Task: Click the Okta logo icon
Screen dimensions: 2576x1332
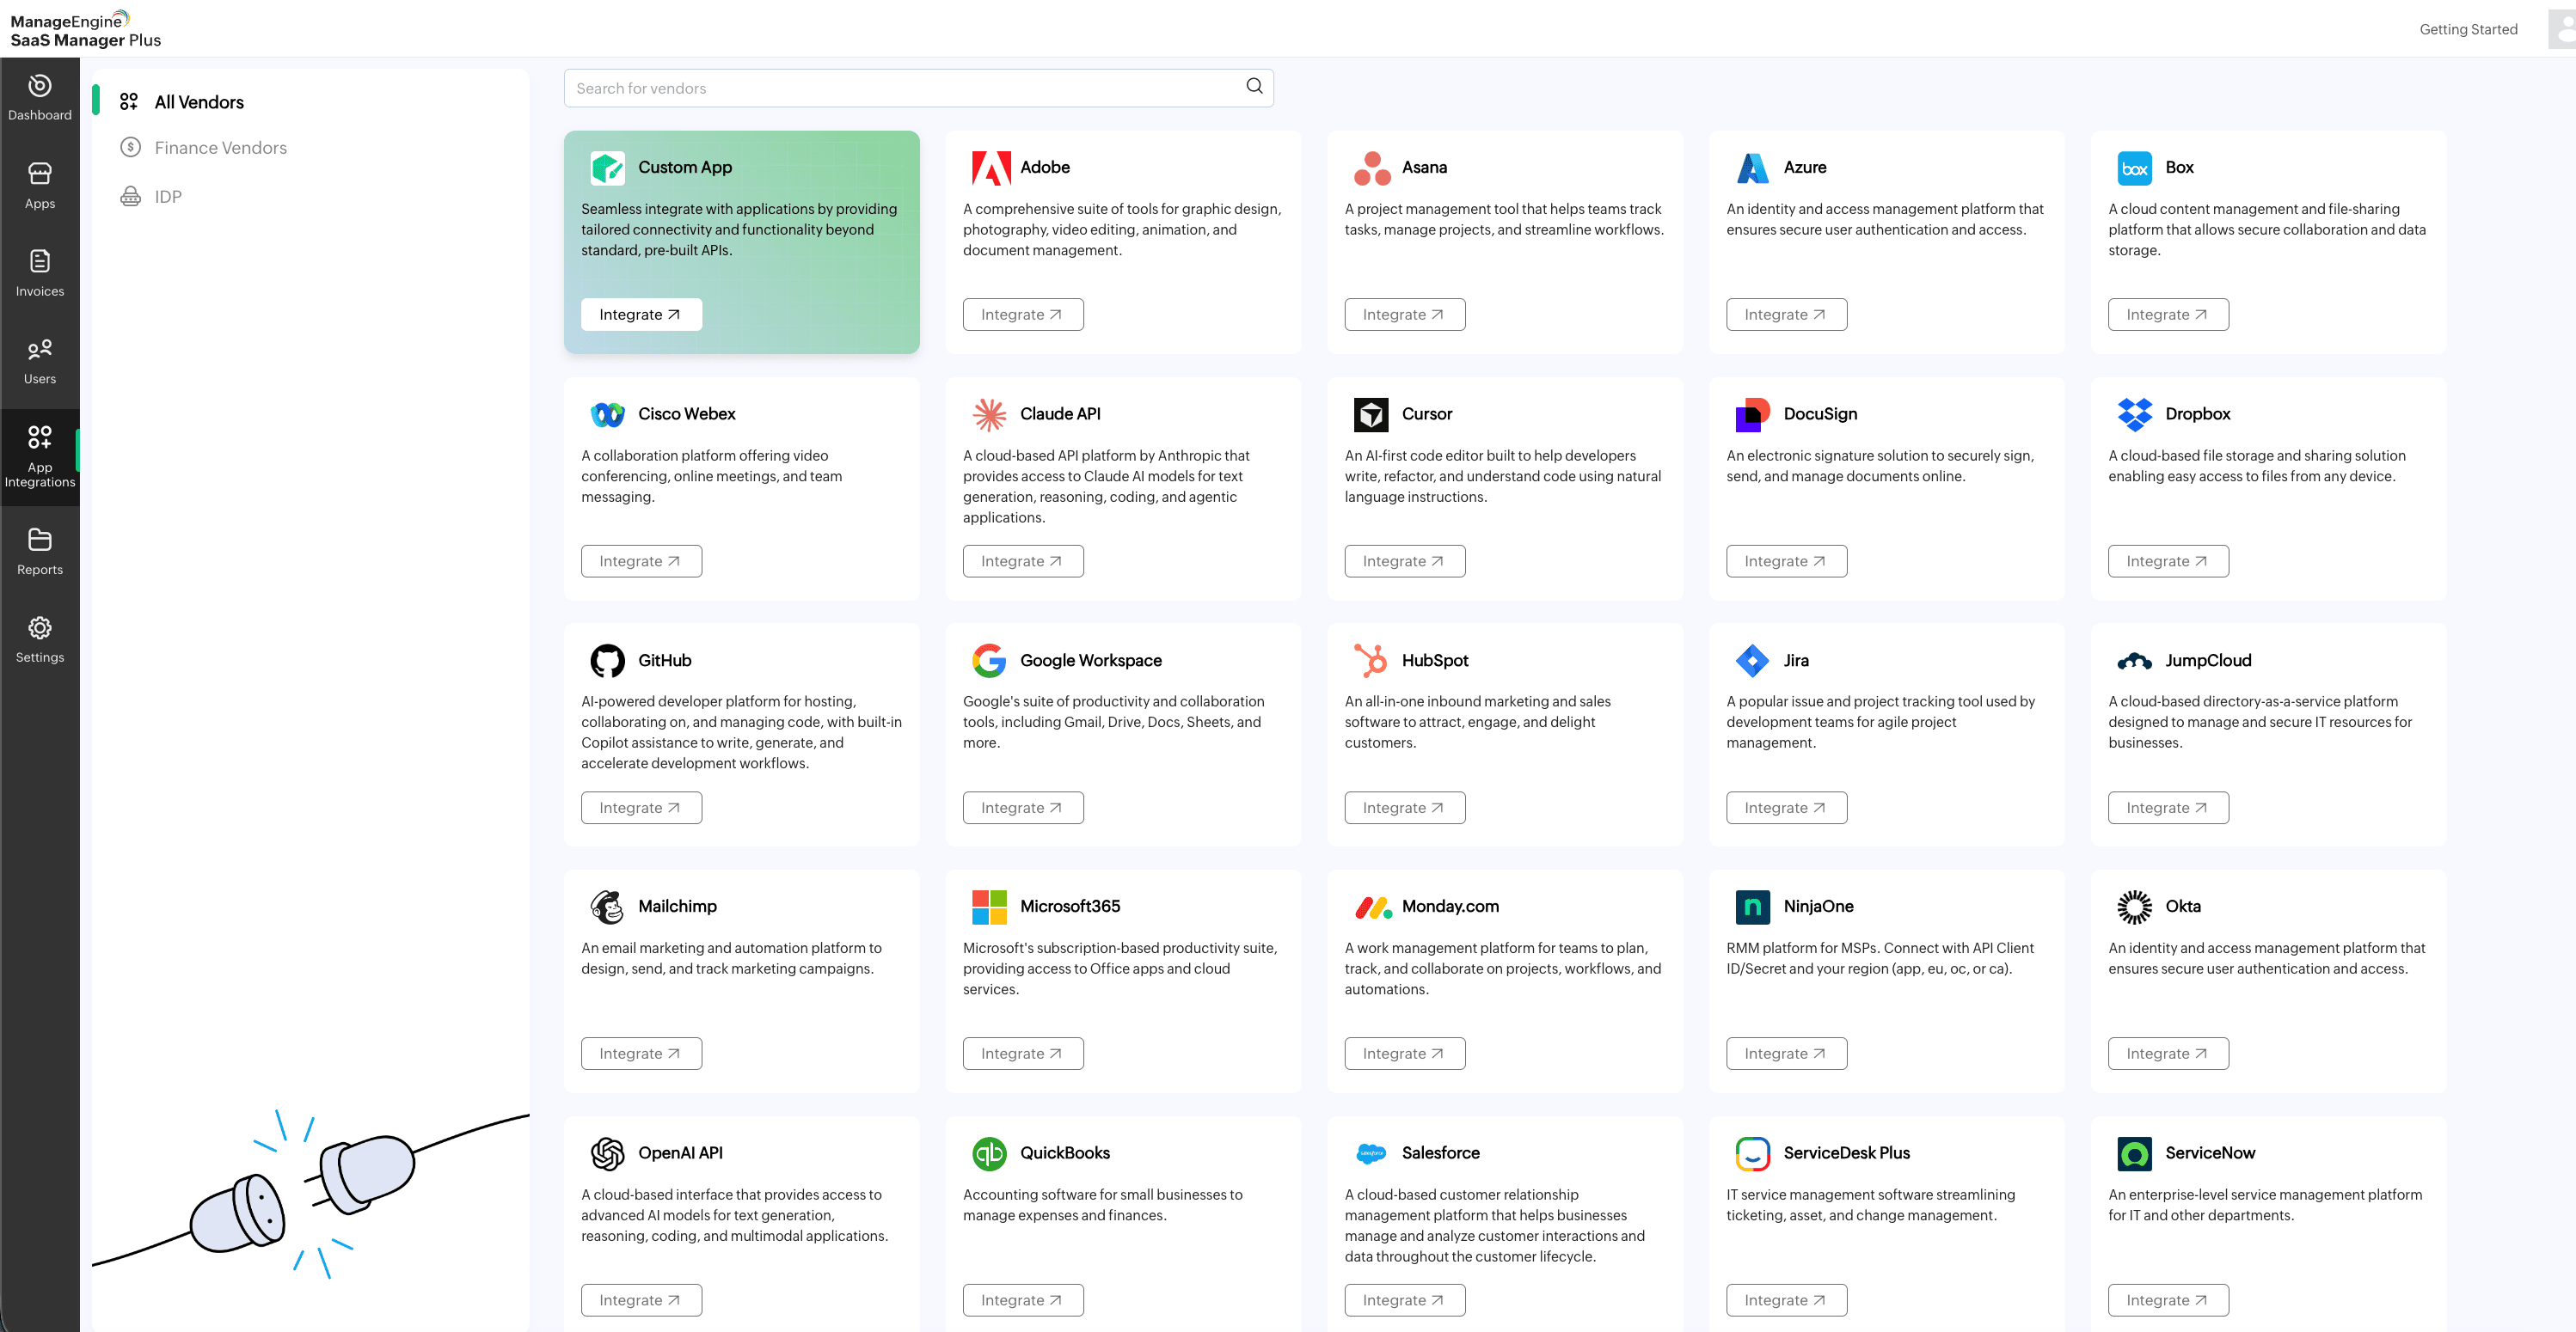Action: (x=2135, y=907)
